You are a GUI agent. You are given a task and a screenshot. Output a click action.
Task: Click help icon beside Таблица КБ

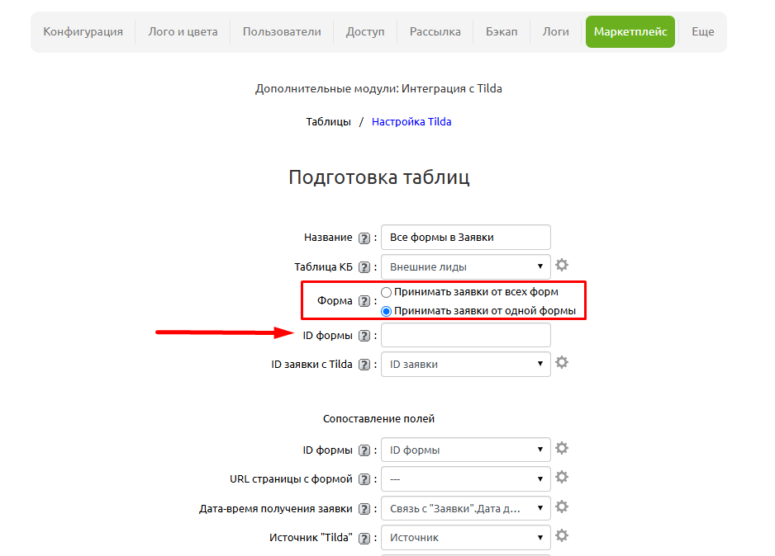tap(364, 267)
